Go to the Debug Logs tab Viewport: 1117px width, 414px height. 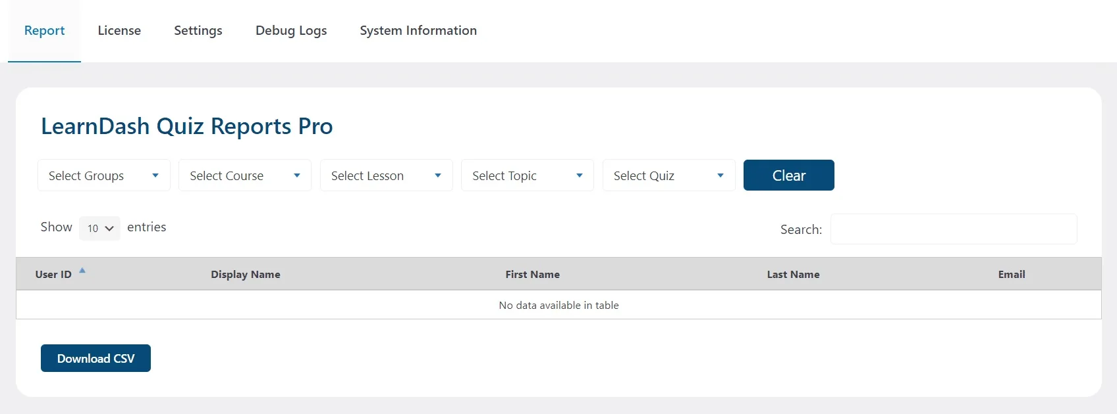click(291, 31)
